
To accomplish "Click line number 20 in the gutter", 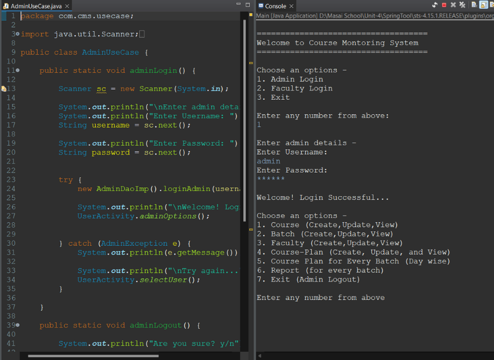I will pos(11,153).
